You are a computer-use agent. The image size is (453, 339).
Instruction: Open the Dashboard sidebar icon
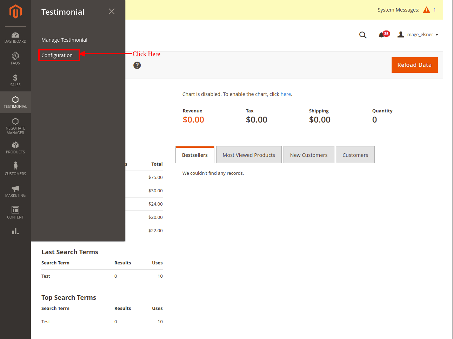tap(15, 37)
